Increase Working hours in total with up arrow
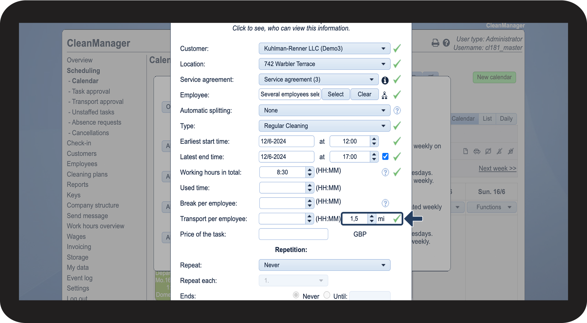The width and height of the screenshot is (587, 323). point(310,170)
